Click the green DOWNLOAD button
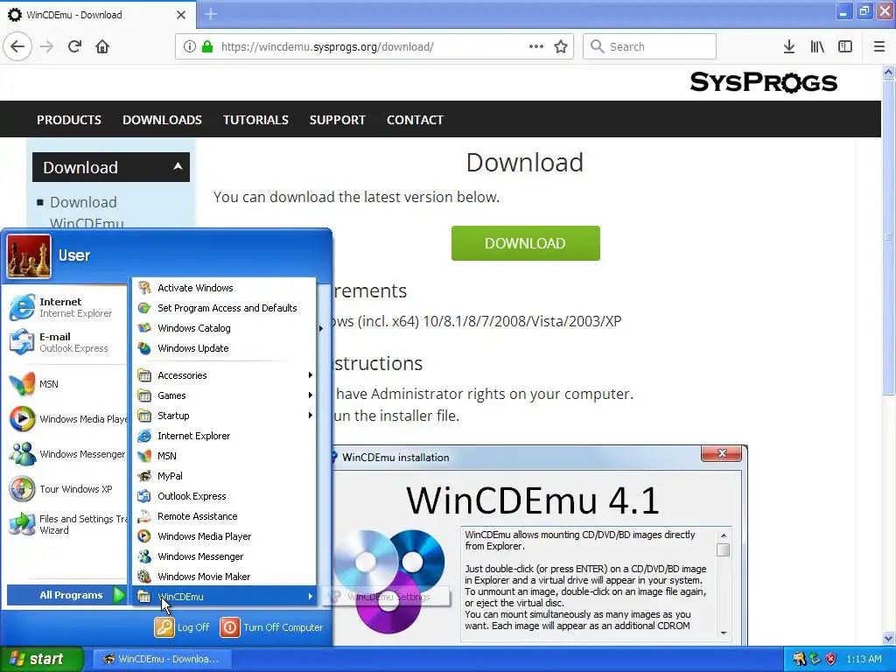The image size is (896, 672). point(525,243)
